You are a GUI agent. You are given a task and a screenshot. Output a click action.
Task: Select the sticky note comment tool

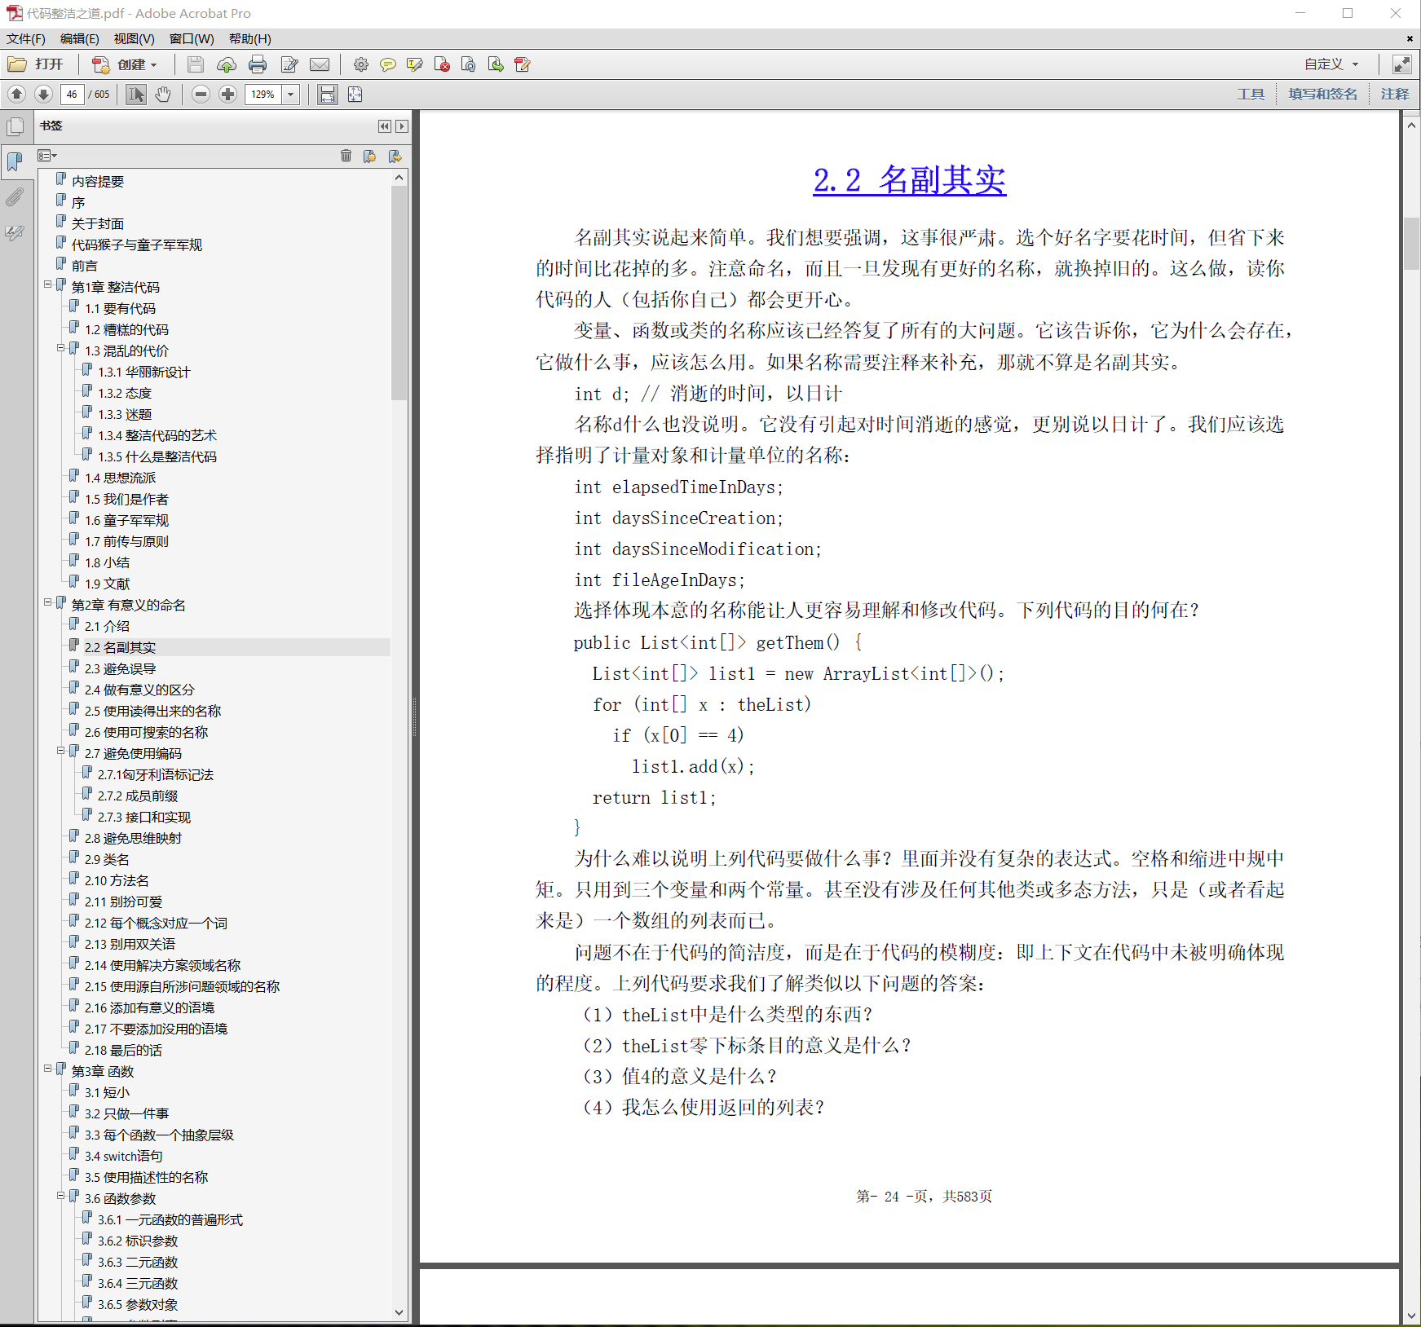388,64
